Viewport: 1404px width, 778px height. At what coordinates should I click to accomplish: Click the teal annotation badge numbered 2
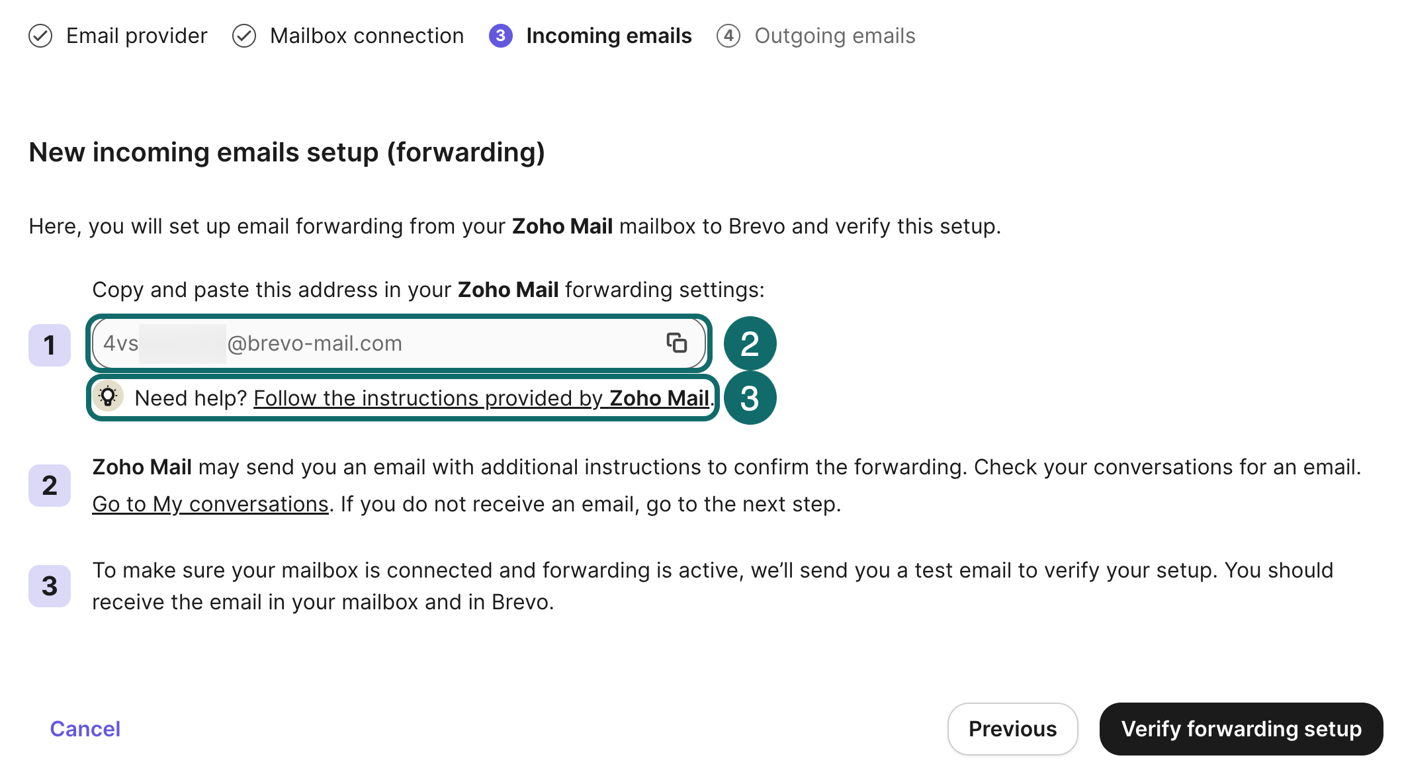pyautogui.click(x=751, y=343)
